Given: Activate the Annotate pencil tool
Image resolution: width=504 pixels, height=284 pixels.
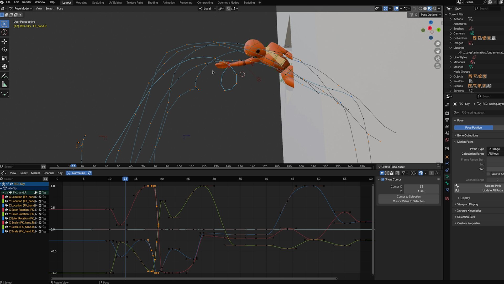Looking at the screenshot, I should coord(4,76).
